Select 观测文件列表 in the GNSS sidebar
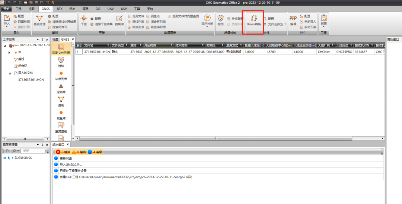The image size is (402, 204). pyautogui.click(x=61, y=49)
